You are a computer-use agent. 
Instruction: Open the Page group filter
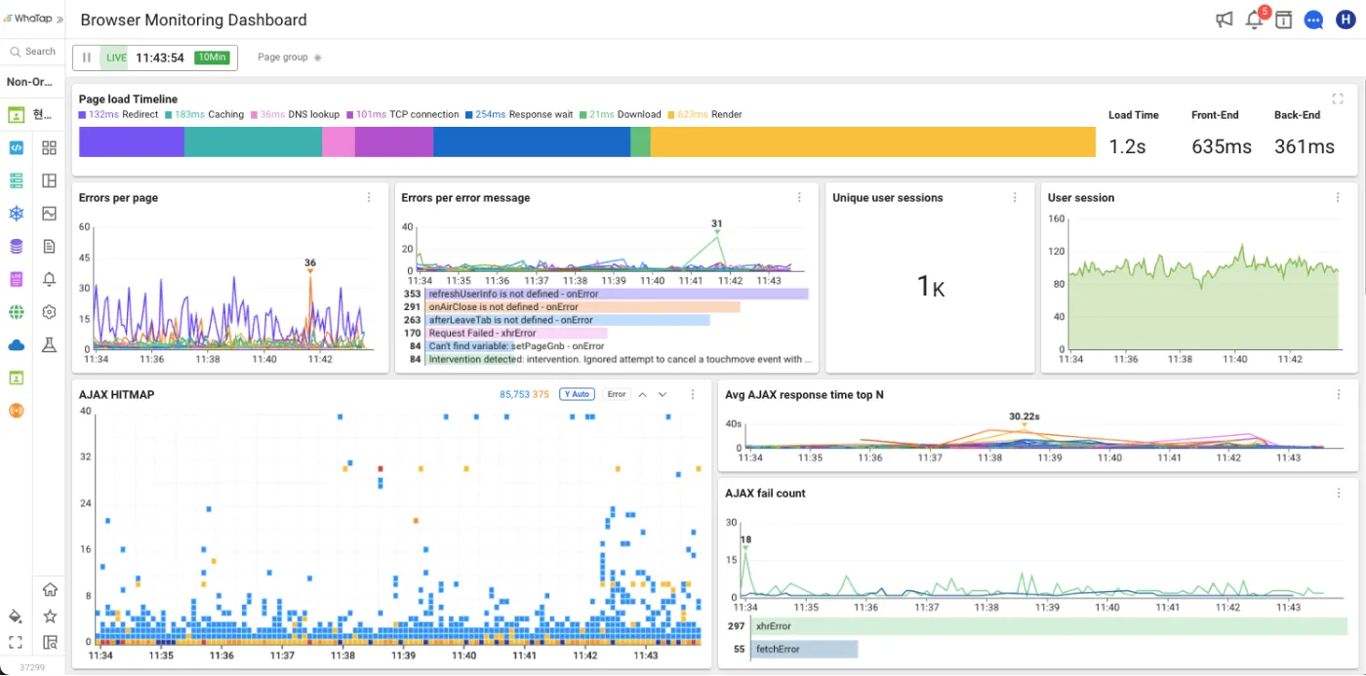(x=289, y=58)
